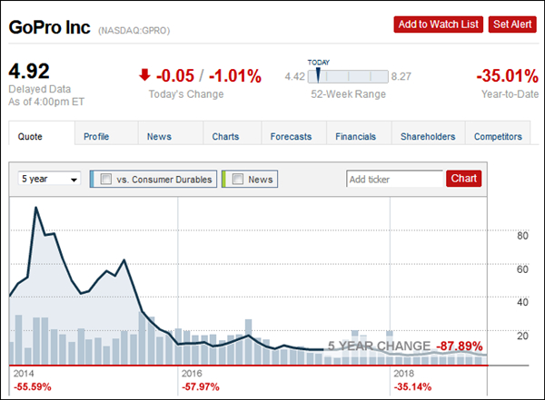This screenshot has height=400, width=545.
Task: Click the red down arrow beside today's change
Action: pos(145,75)
